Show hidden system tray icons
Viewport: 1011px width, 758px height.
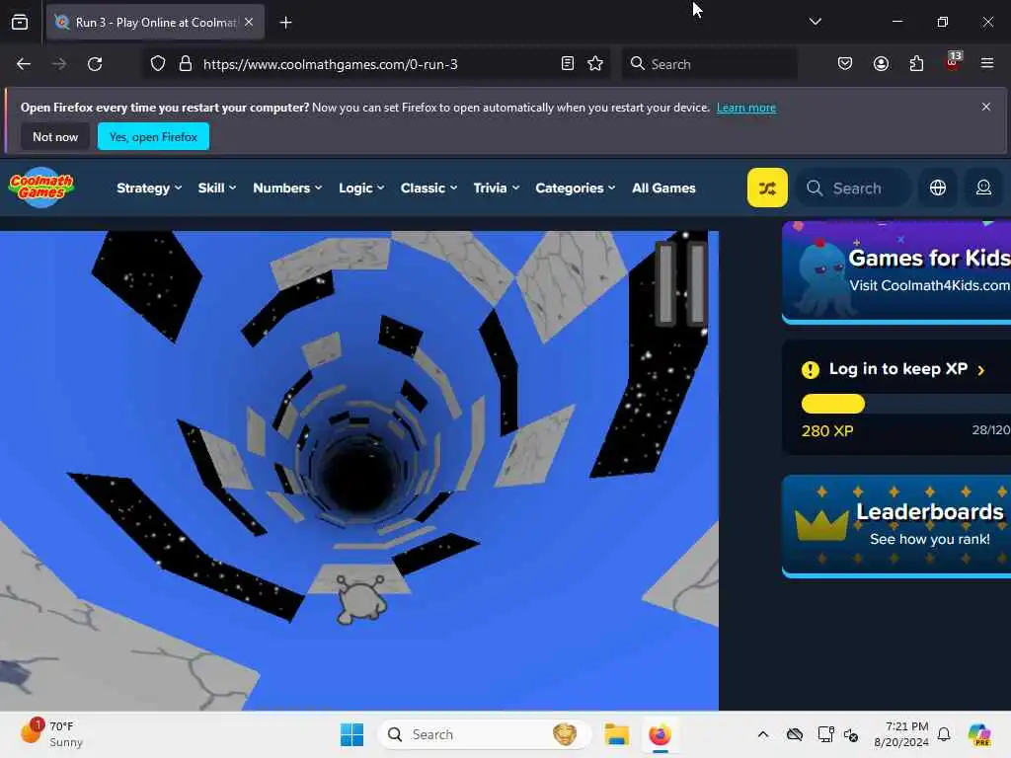point(763,734)
